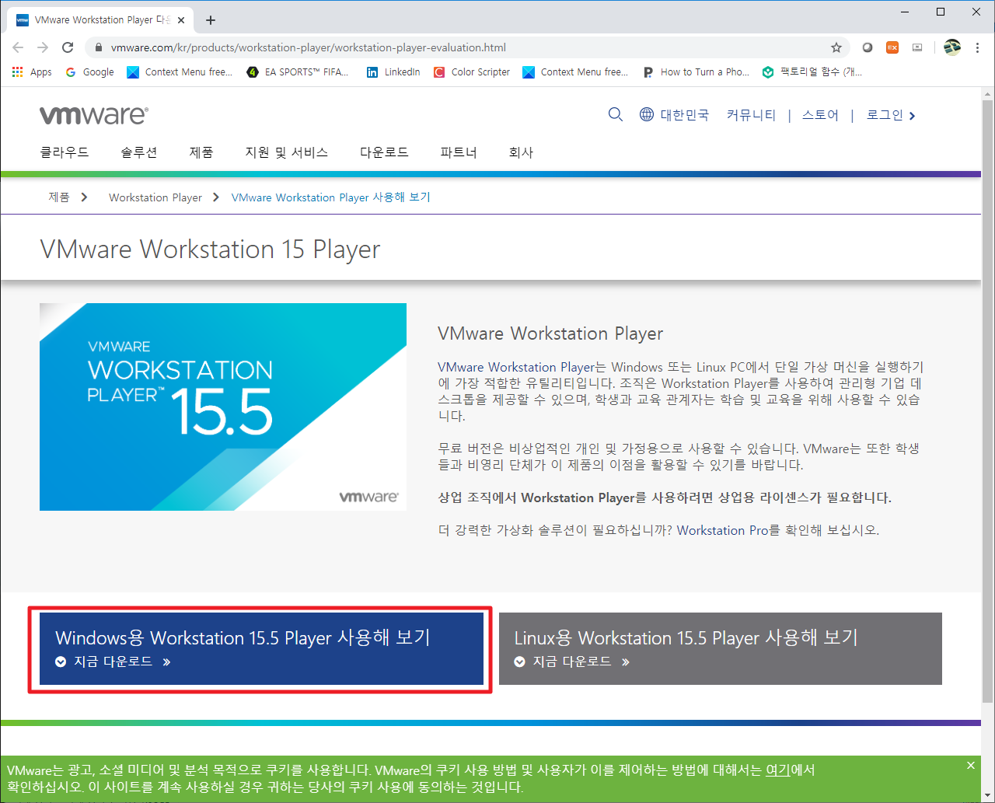Close the VMware Workstation Player tab

pyautogui.click(x=182, y=20)
